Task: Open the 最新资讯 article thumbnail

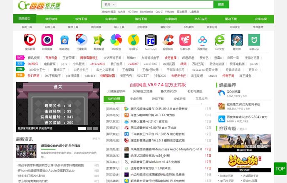Action: coord(26,151)
